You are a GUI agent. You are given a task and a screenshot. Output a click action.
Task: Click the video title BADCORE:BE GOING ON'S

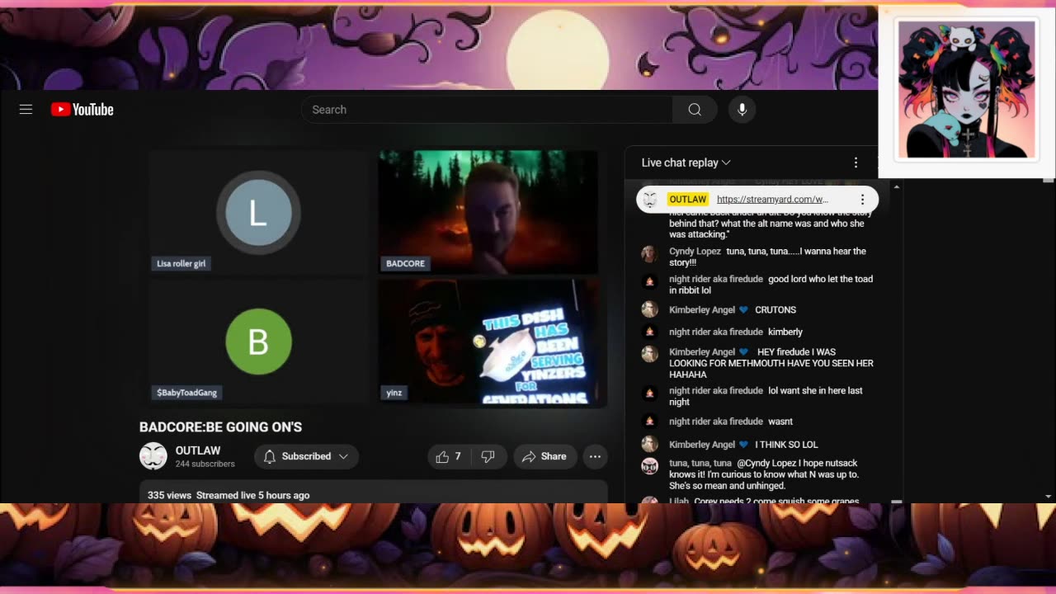[x=220, y=427]
